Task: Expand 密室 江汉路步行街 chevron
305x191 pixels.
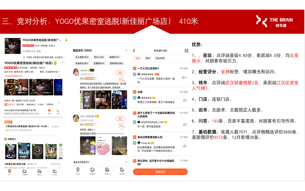Action: coord(59,72)
